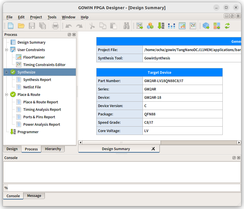Screen dimensions: 244x209
Task: Click the New File toolbar icon
Action: coord(10,26)
